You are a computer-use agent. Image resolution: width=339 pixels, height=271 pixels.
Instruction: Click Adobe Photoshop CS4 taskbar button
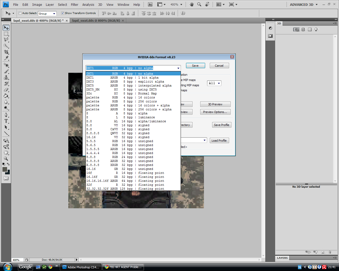coord(81,267)
